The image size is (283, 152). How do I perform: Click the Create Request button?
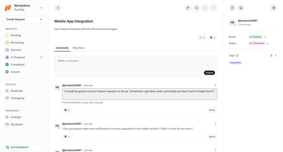(x=24, y=19)
